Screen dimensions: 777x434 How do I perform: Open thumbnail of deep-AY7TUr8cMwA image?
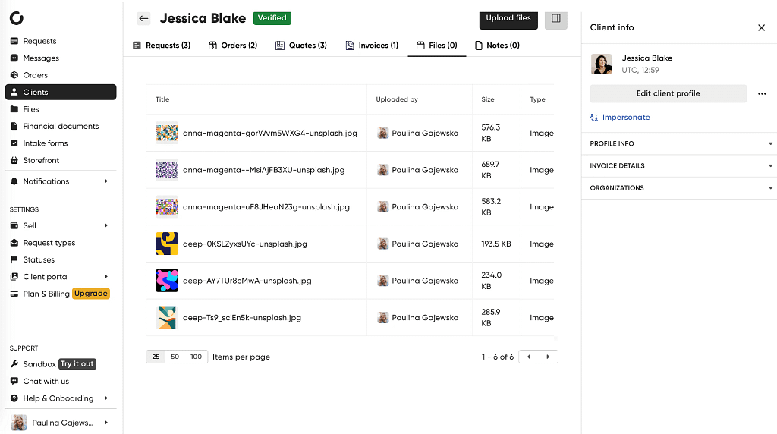167,281
